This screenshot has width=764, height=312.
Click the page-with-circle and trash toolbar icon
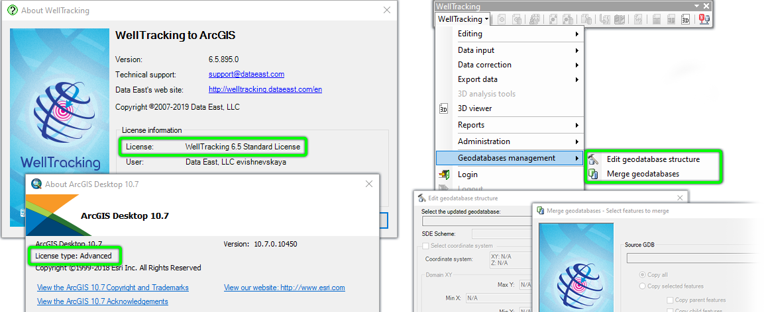tap(517, 19)
